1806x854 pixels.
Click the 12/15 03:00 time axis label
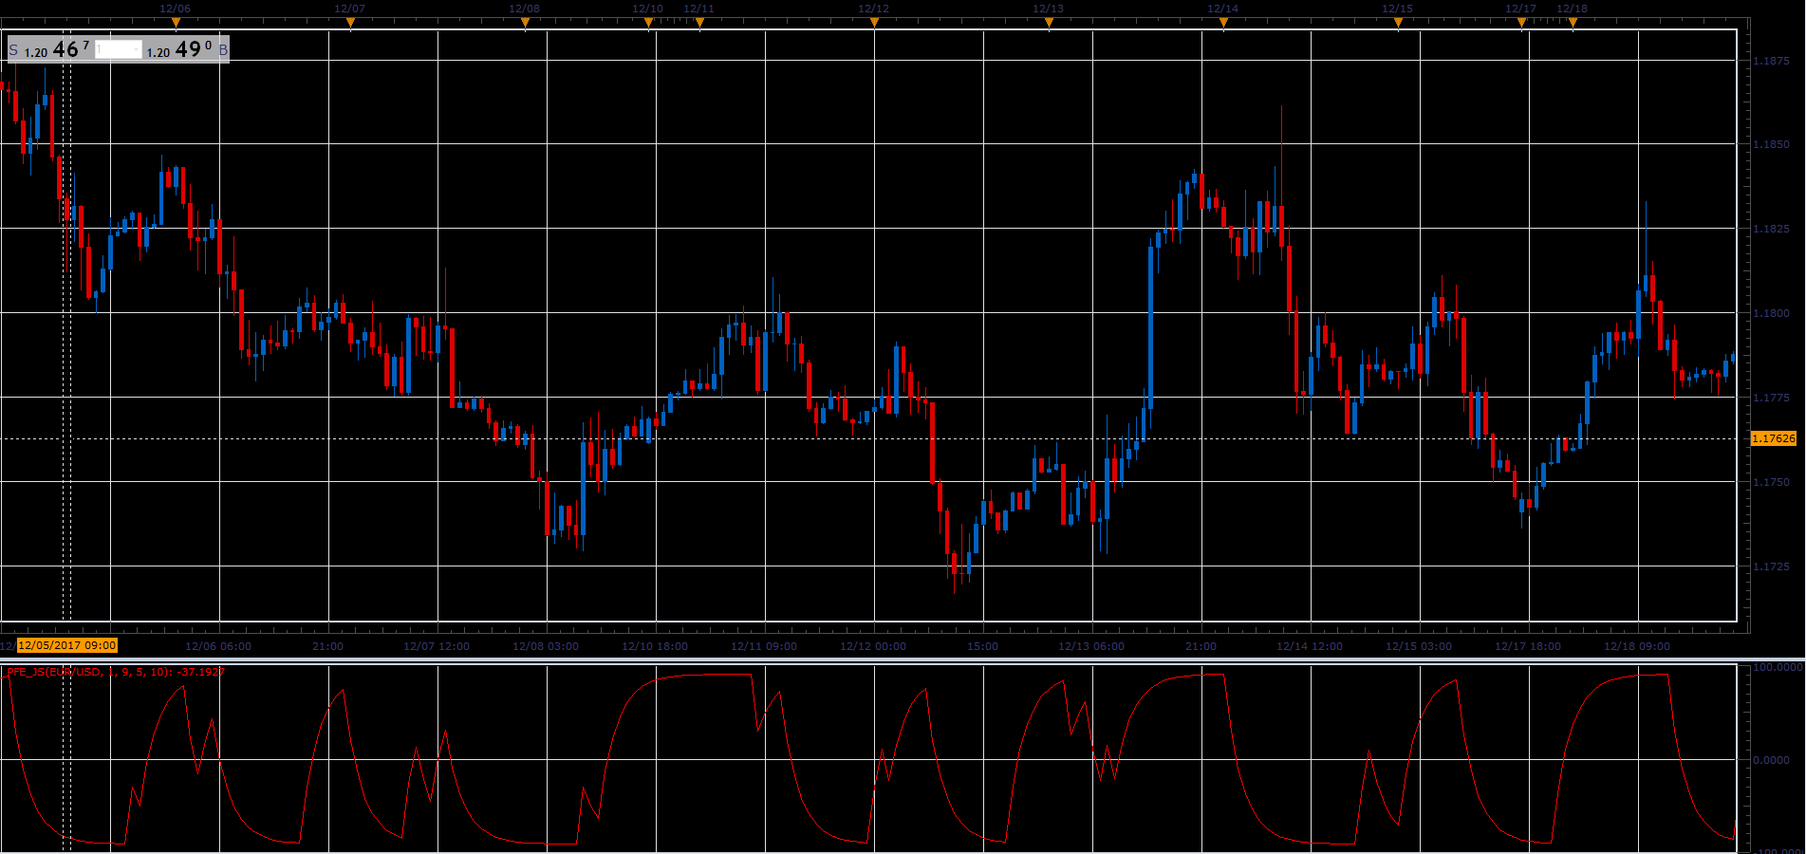tap(1419, 646)
